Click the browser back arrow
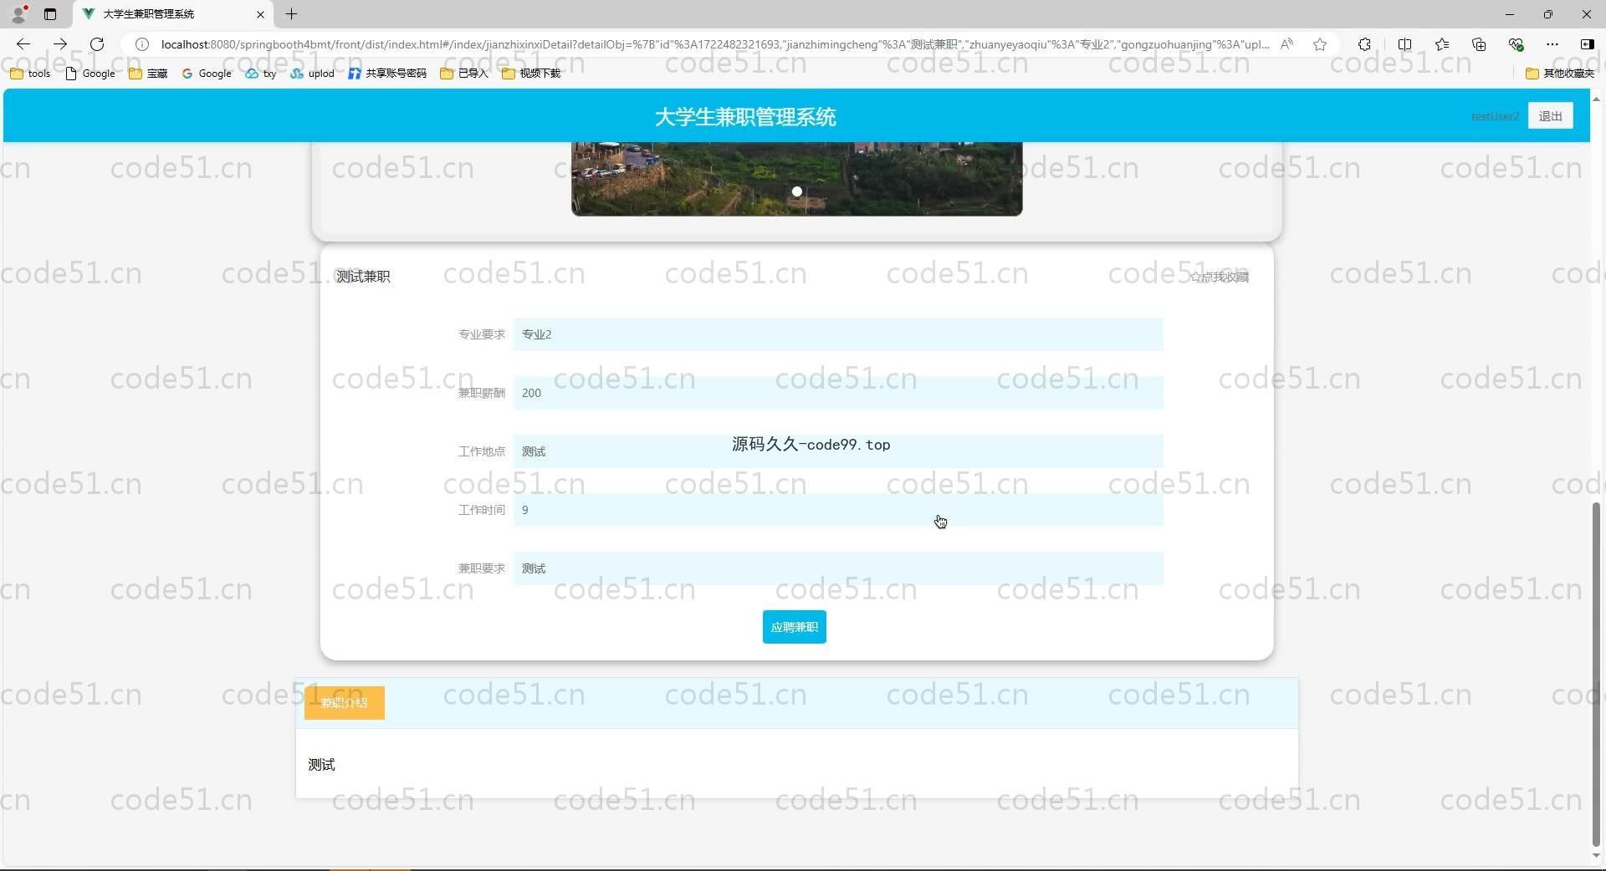 pyautogui.click(x=23, y=44)
